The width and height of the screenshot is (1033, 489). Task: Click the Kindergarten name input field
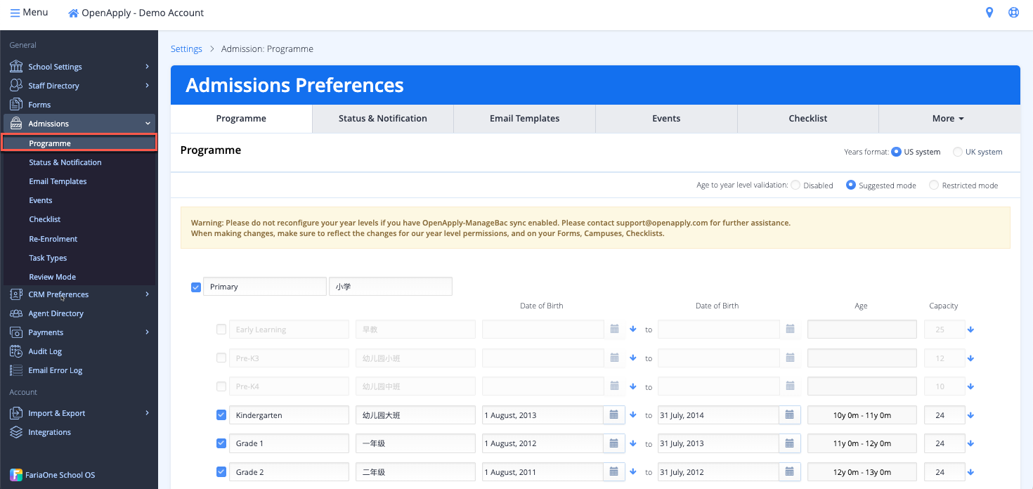click(289, 415)
